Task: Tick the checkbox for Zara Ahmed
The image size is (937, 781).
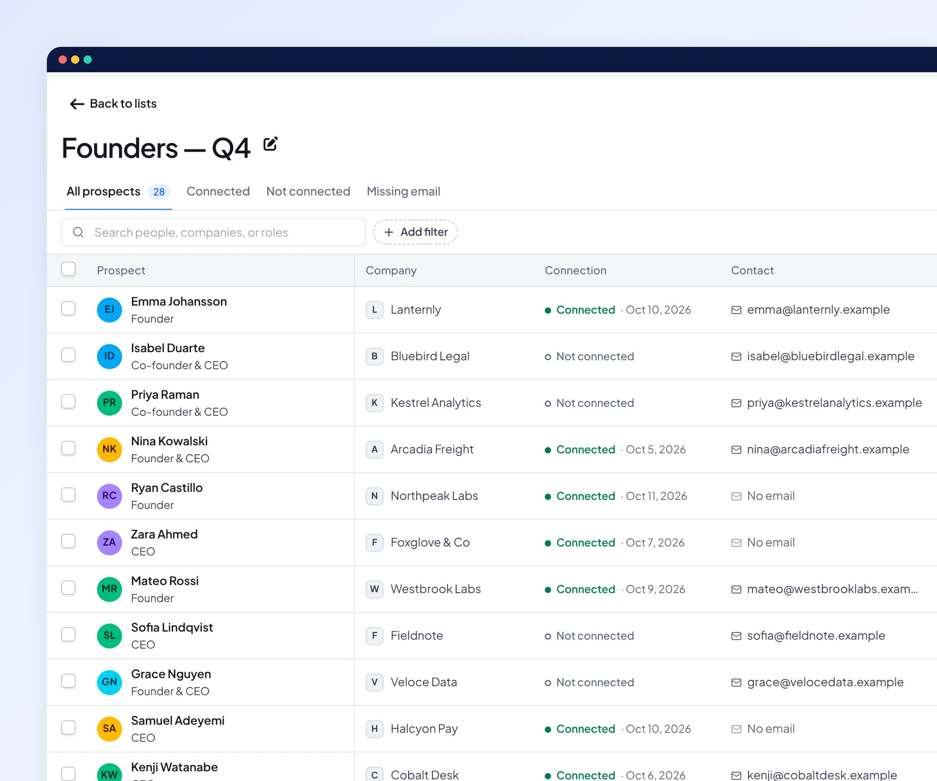Action: 68,541
